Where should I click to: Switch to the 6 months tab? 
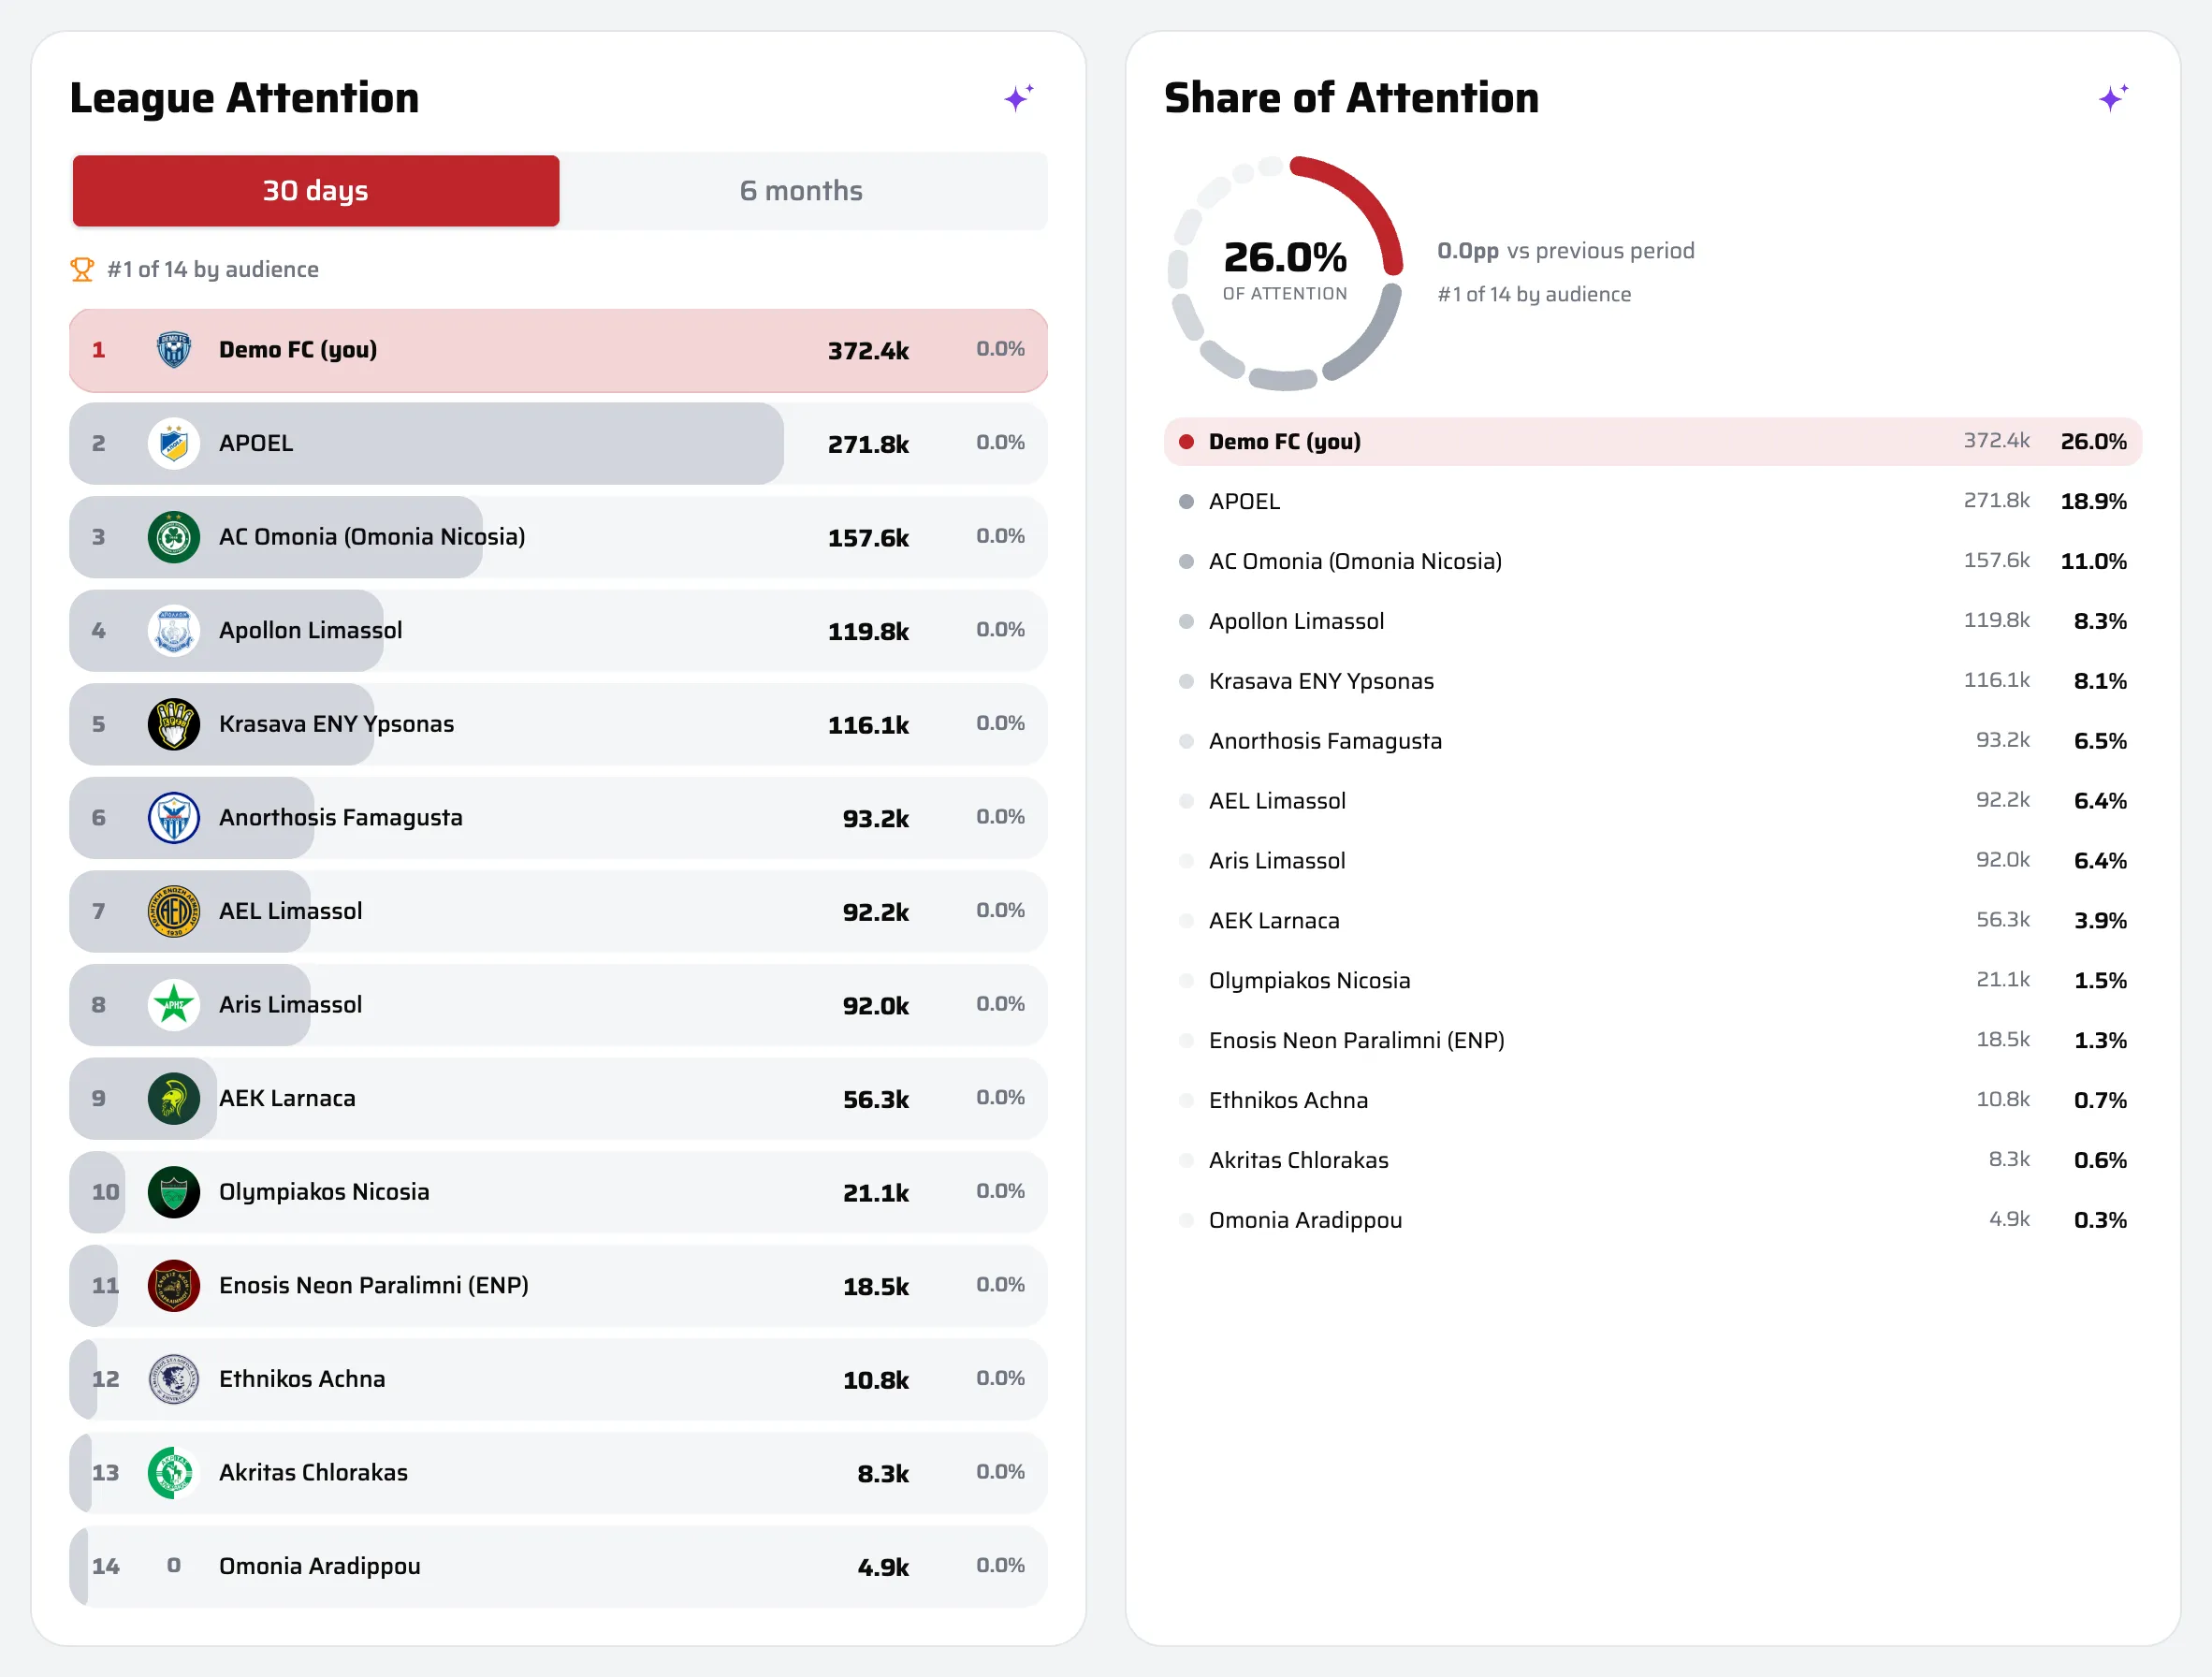pos(802,191)
